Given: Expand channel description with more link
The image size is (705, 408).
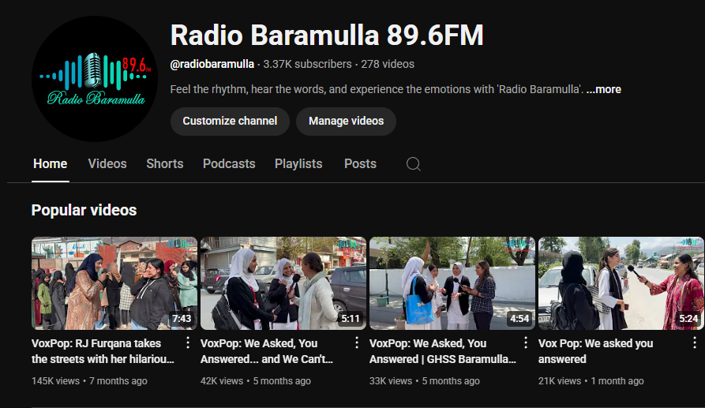Looking at the screenshot, I should click(604, 89).
